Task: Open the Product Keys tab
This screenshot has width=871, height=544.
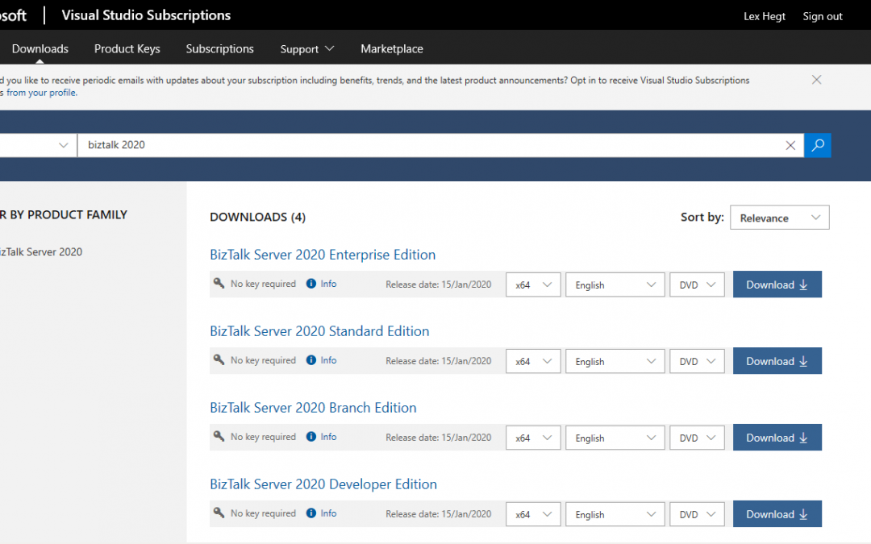Action: pyautogui.click(x=127, y=49)
